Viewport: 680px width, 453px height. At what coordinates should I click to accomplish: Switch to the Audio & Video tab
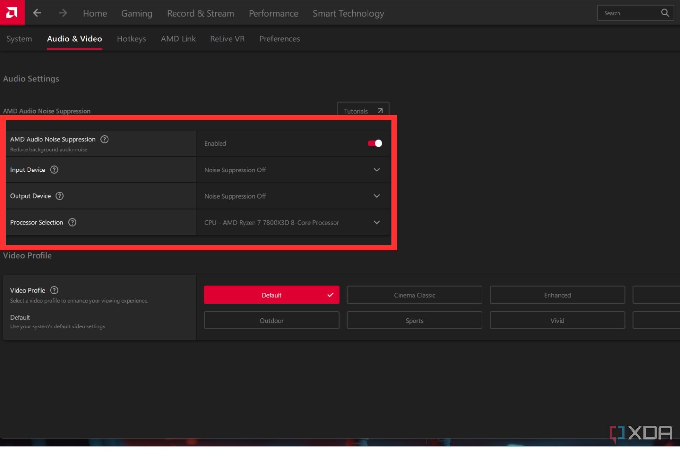pyautogui.click(x=74, y=39)
